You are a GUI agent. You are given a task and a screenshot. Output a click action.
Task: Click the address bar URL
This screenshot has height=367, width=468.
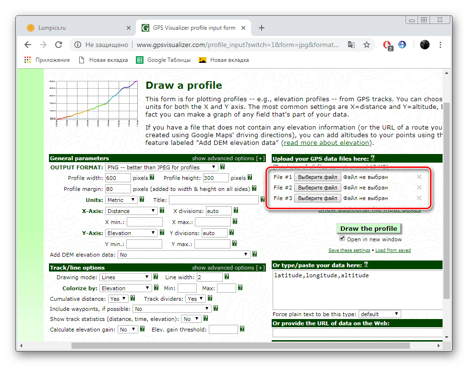(238, 45)
